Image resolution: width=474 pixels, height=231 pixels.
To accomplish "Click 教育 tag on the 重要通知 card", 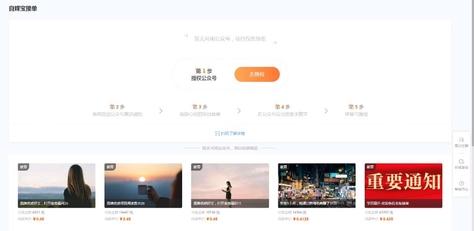I will point(370,167).
